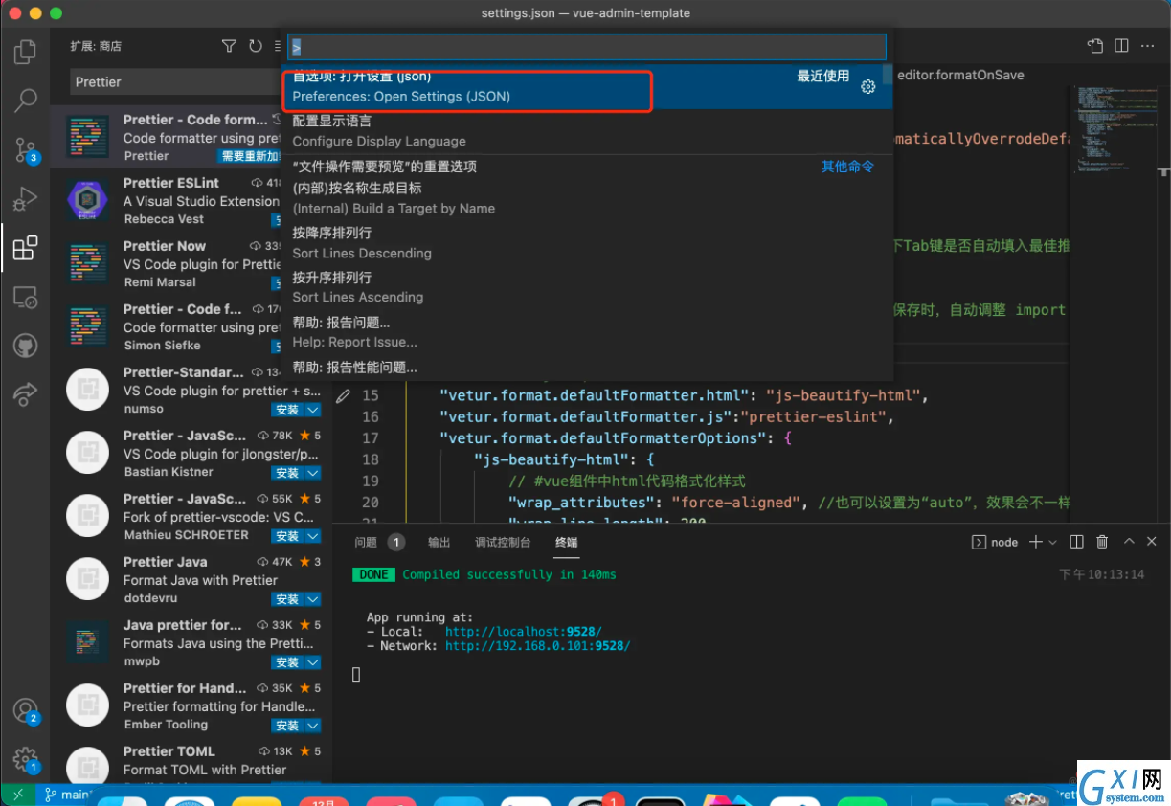Viewport: 1171px width, 806px height.
Task: Open the GitHub view in activity bar
Action: pyautogui.click(x=25, y=346)
